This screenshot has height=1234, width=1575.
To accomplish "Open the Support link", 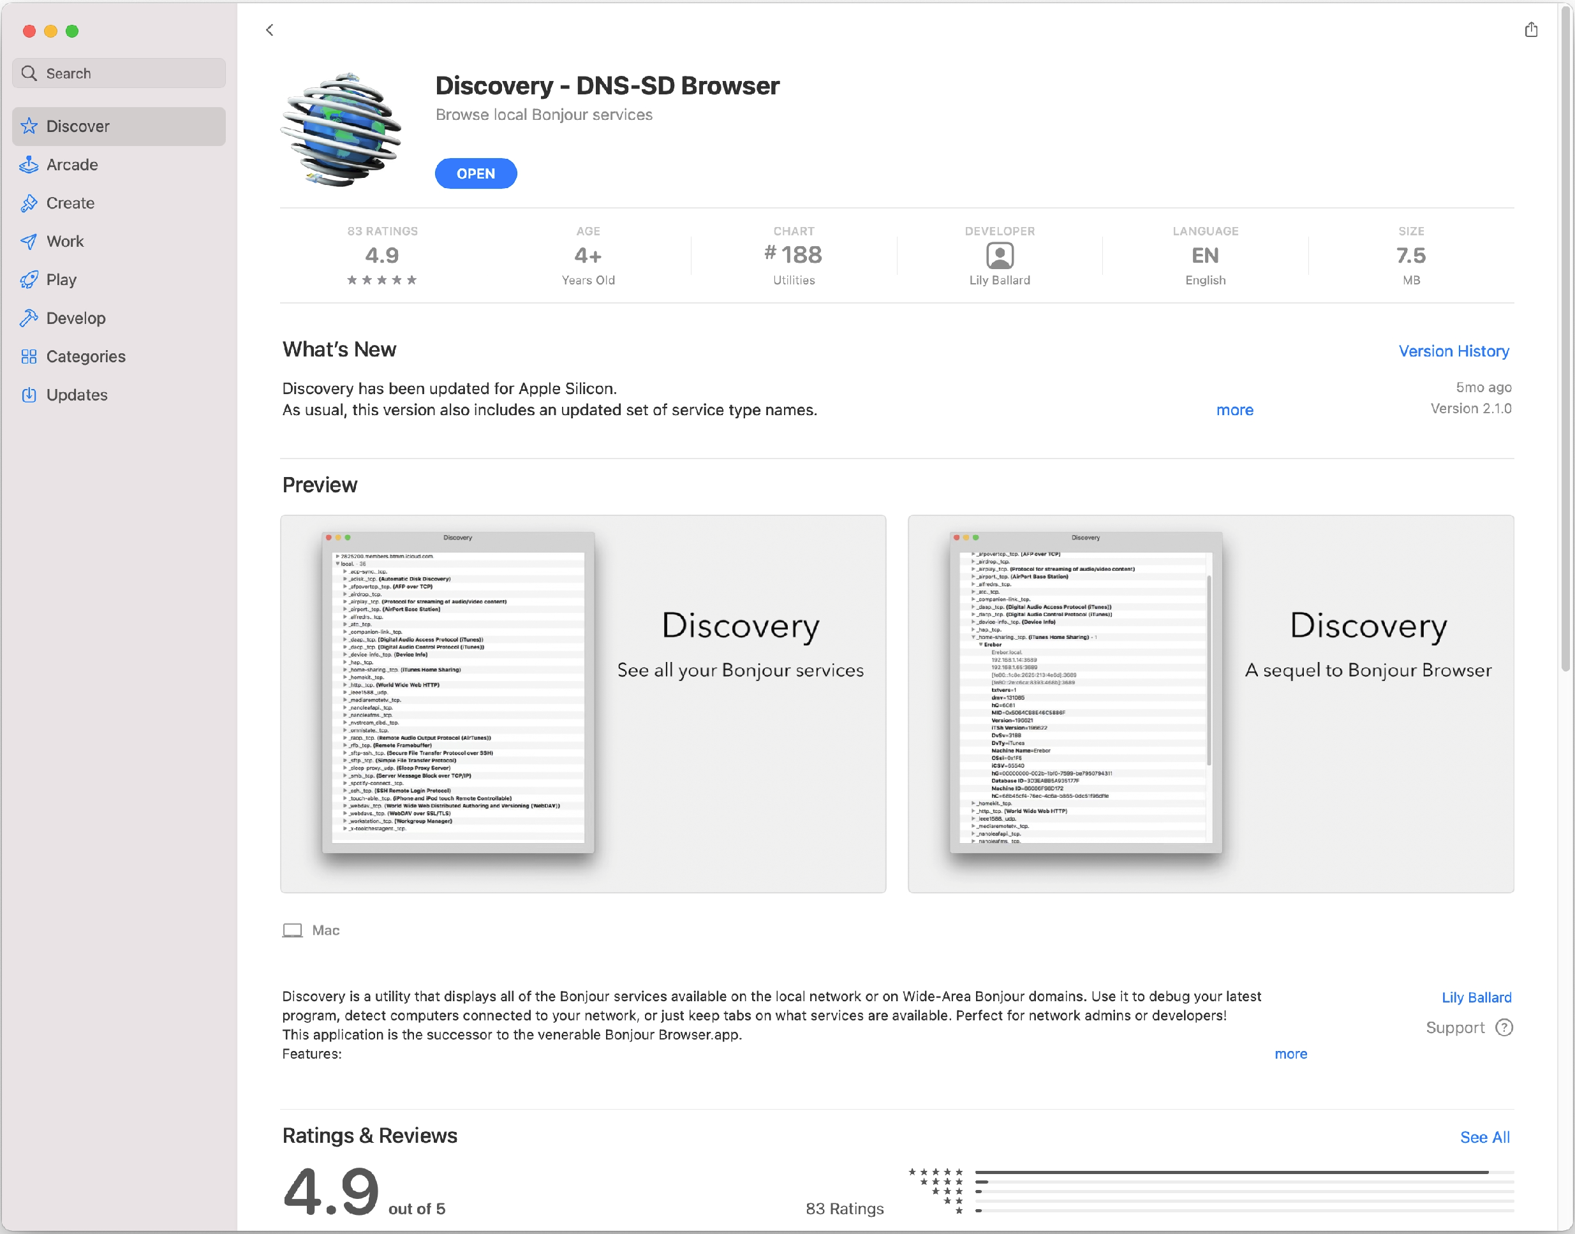I will click(1455, 1027).
